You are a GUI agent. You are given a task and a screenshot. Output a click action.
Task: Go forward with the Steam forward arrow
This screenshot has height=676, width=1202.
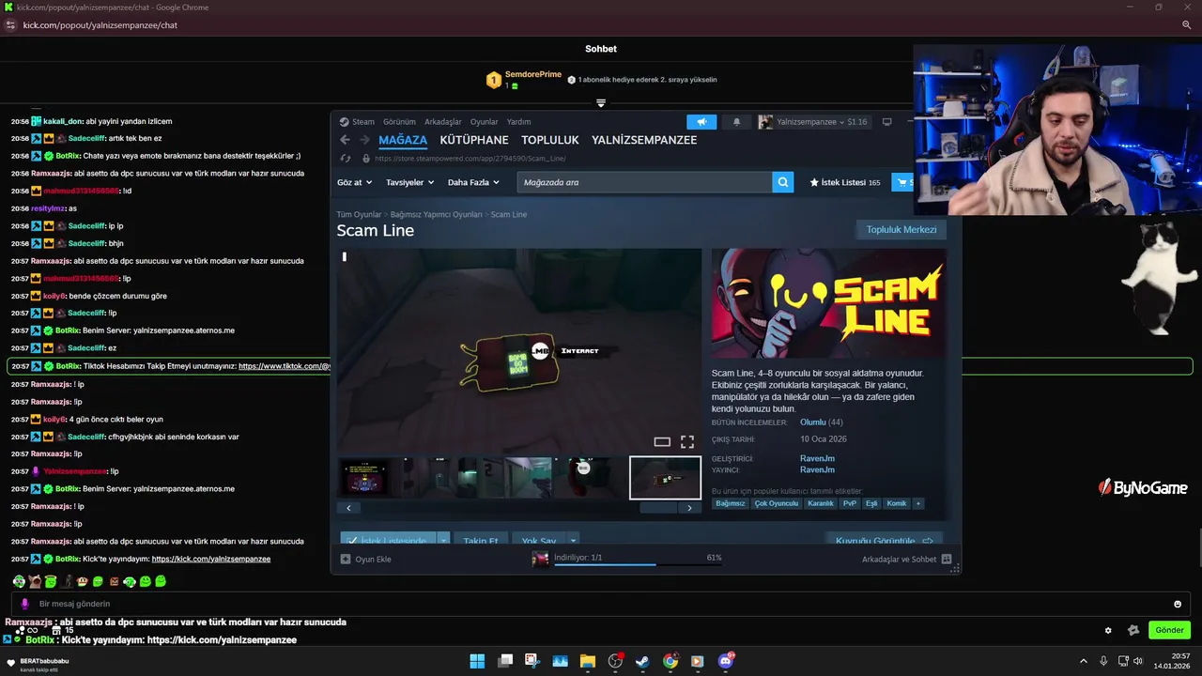pyautogui.click(x=364, y=140)
